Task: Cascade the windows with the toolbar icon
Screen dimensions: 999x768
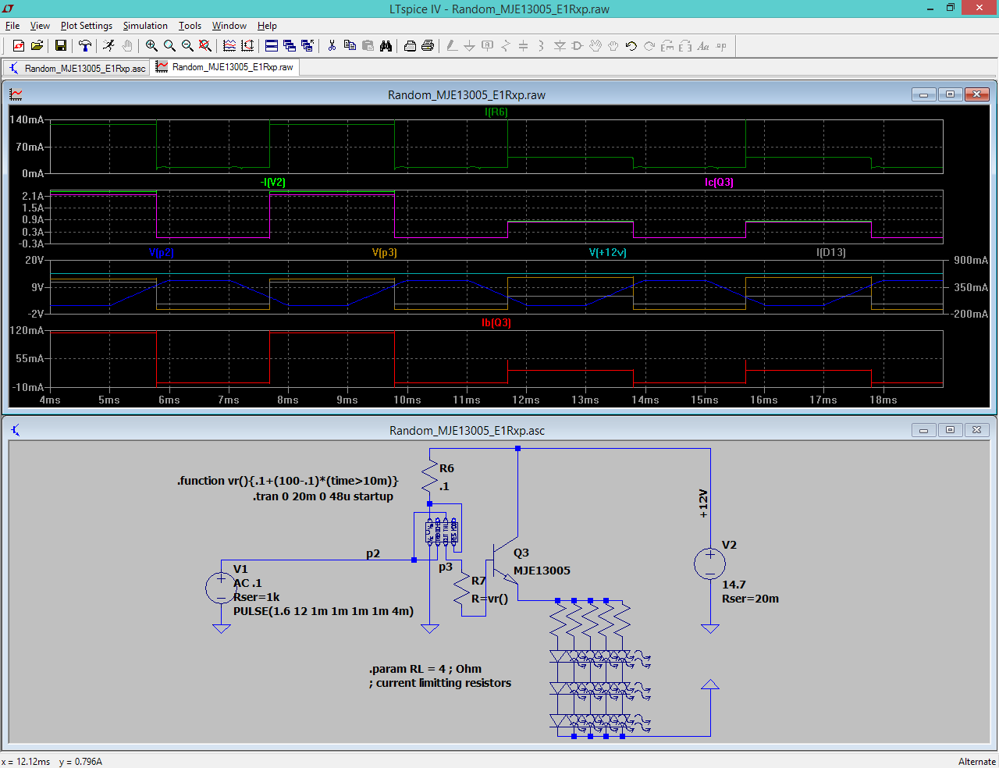Action: coord(290,46)
